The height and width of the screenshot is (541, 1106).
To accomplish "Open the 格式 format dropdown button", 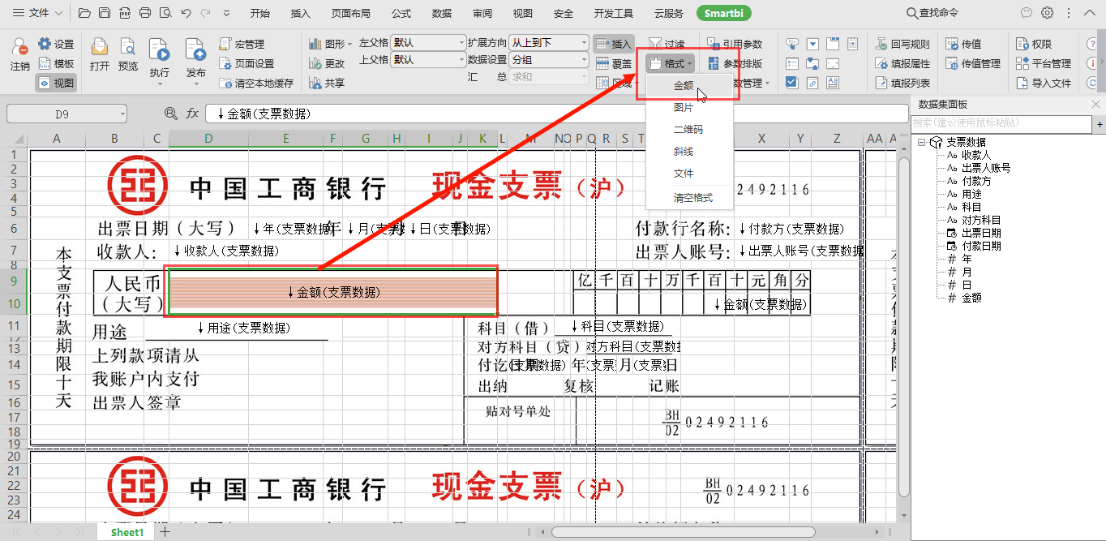I will point(671,63).
